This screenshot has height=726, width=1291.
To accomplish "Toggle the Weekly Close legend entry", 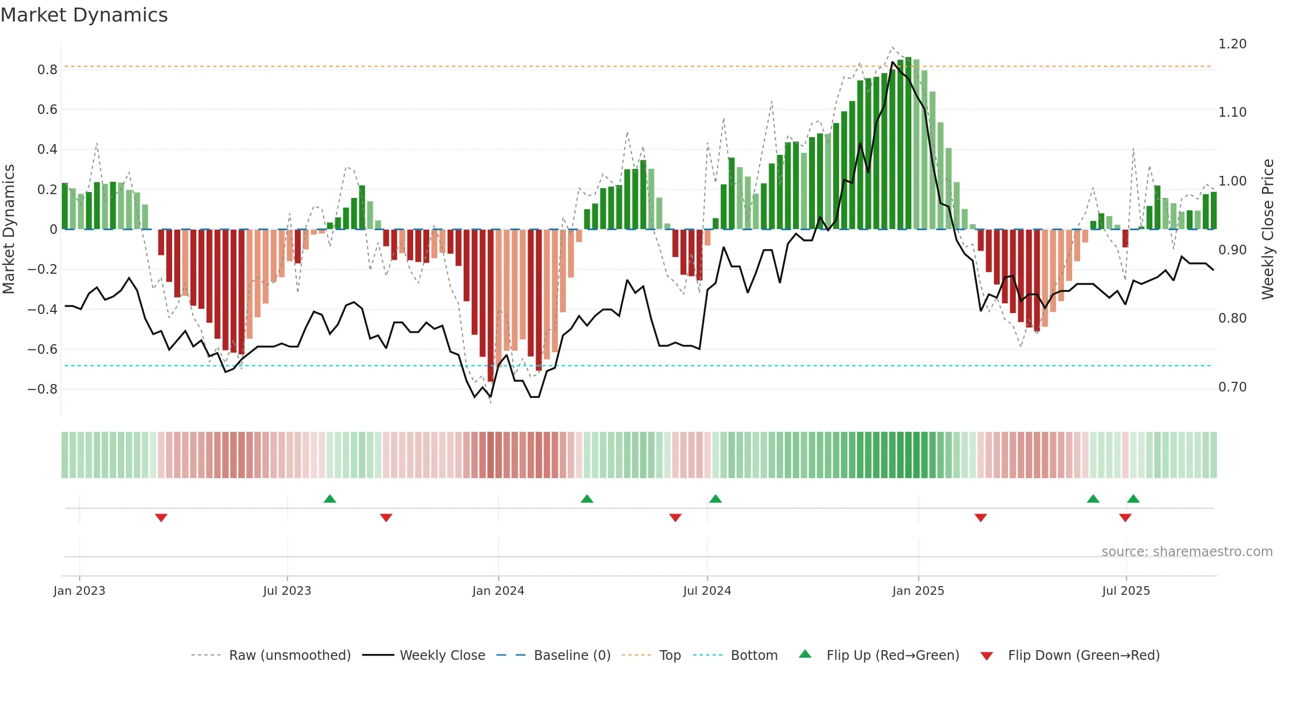I will point(423,655).
